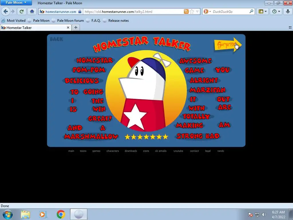Image resolution: width=293 pixels, height=220 pixels.
Task: Open the downloads footer link
Action: click(131, 151)
